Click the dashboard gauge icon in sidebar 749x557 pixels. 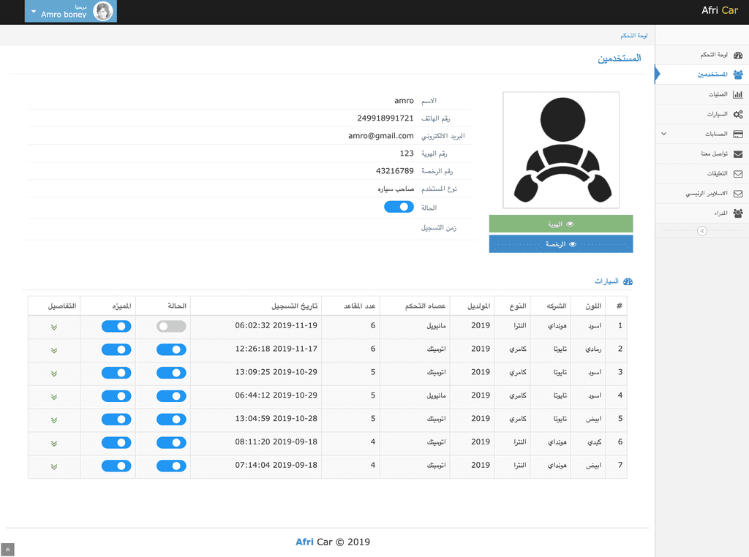[x=738, y=55]
